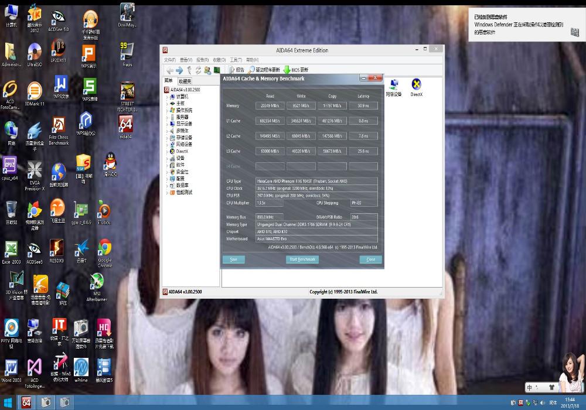Click the CPU Multiplier field showing 13.5x

point(269,203)
